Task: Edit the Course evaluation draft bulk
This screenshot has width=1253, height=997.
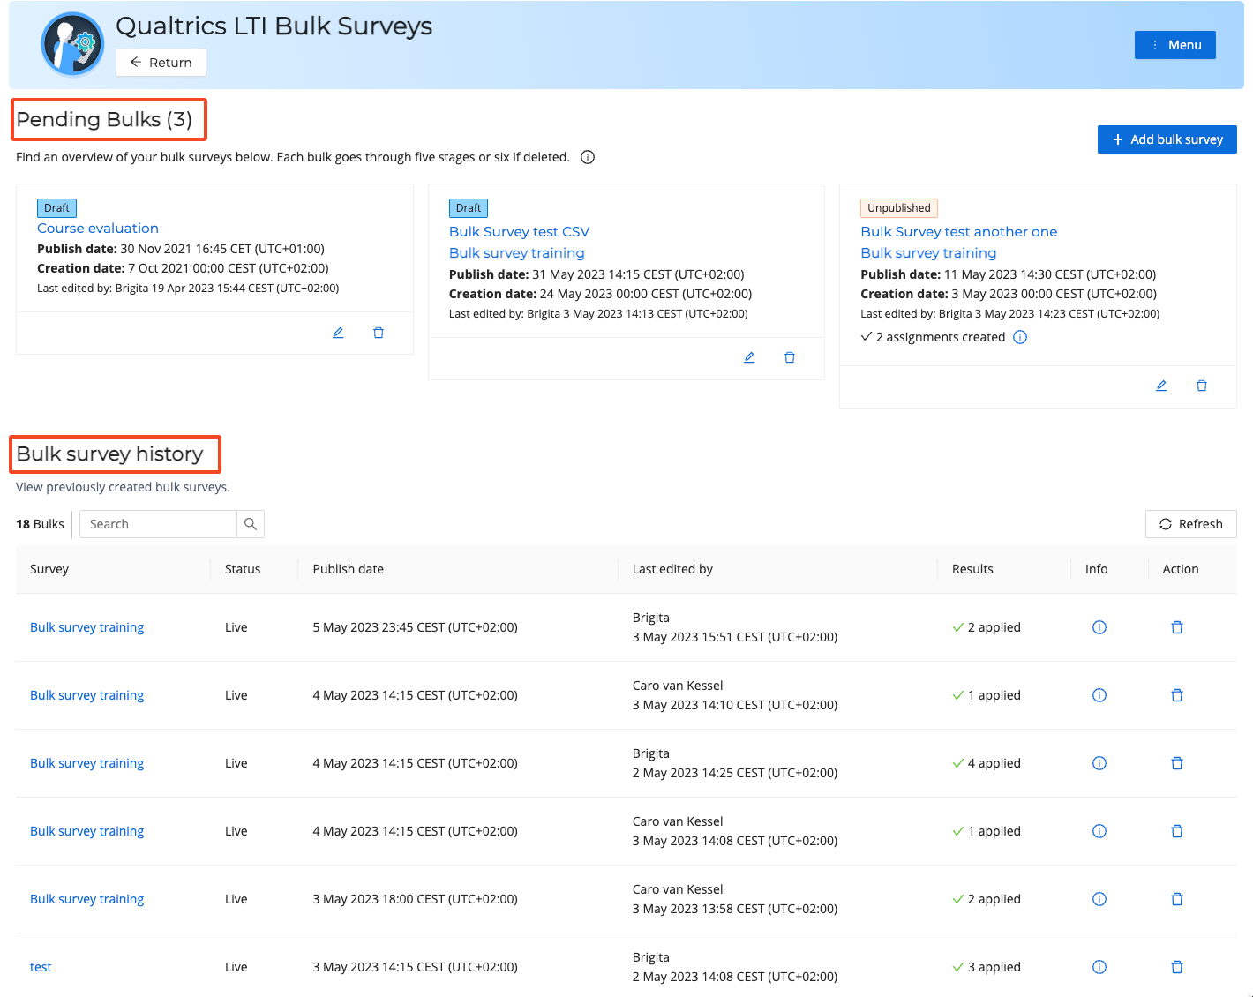Action: [338, 333]
